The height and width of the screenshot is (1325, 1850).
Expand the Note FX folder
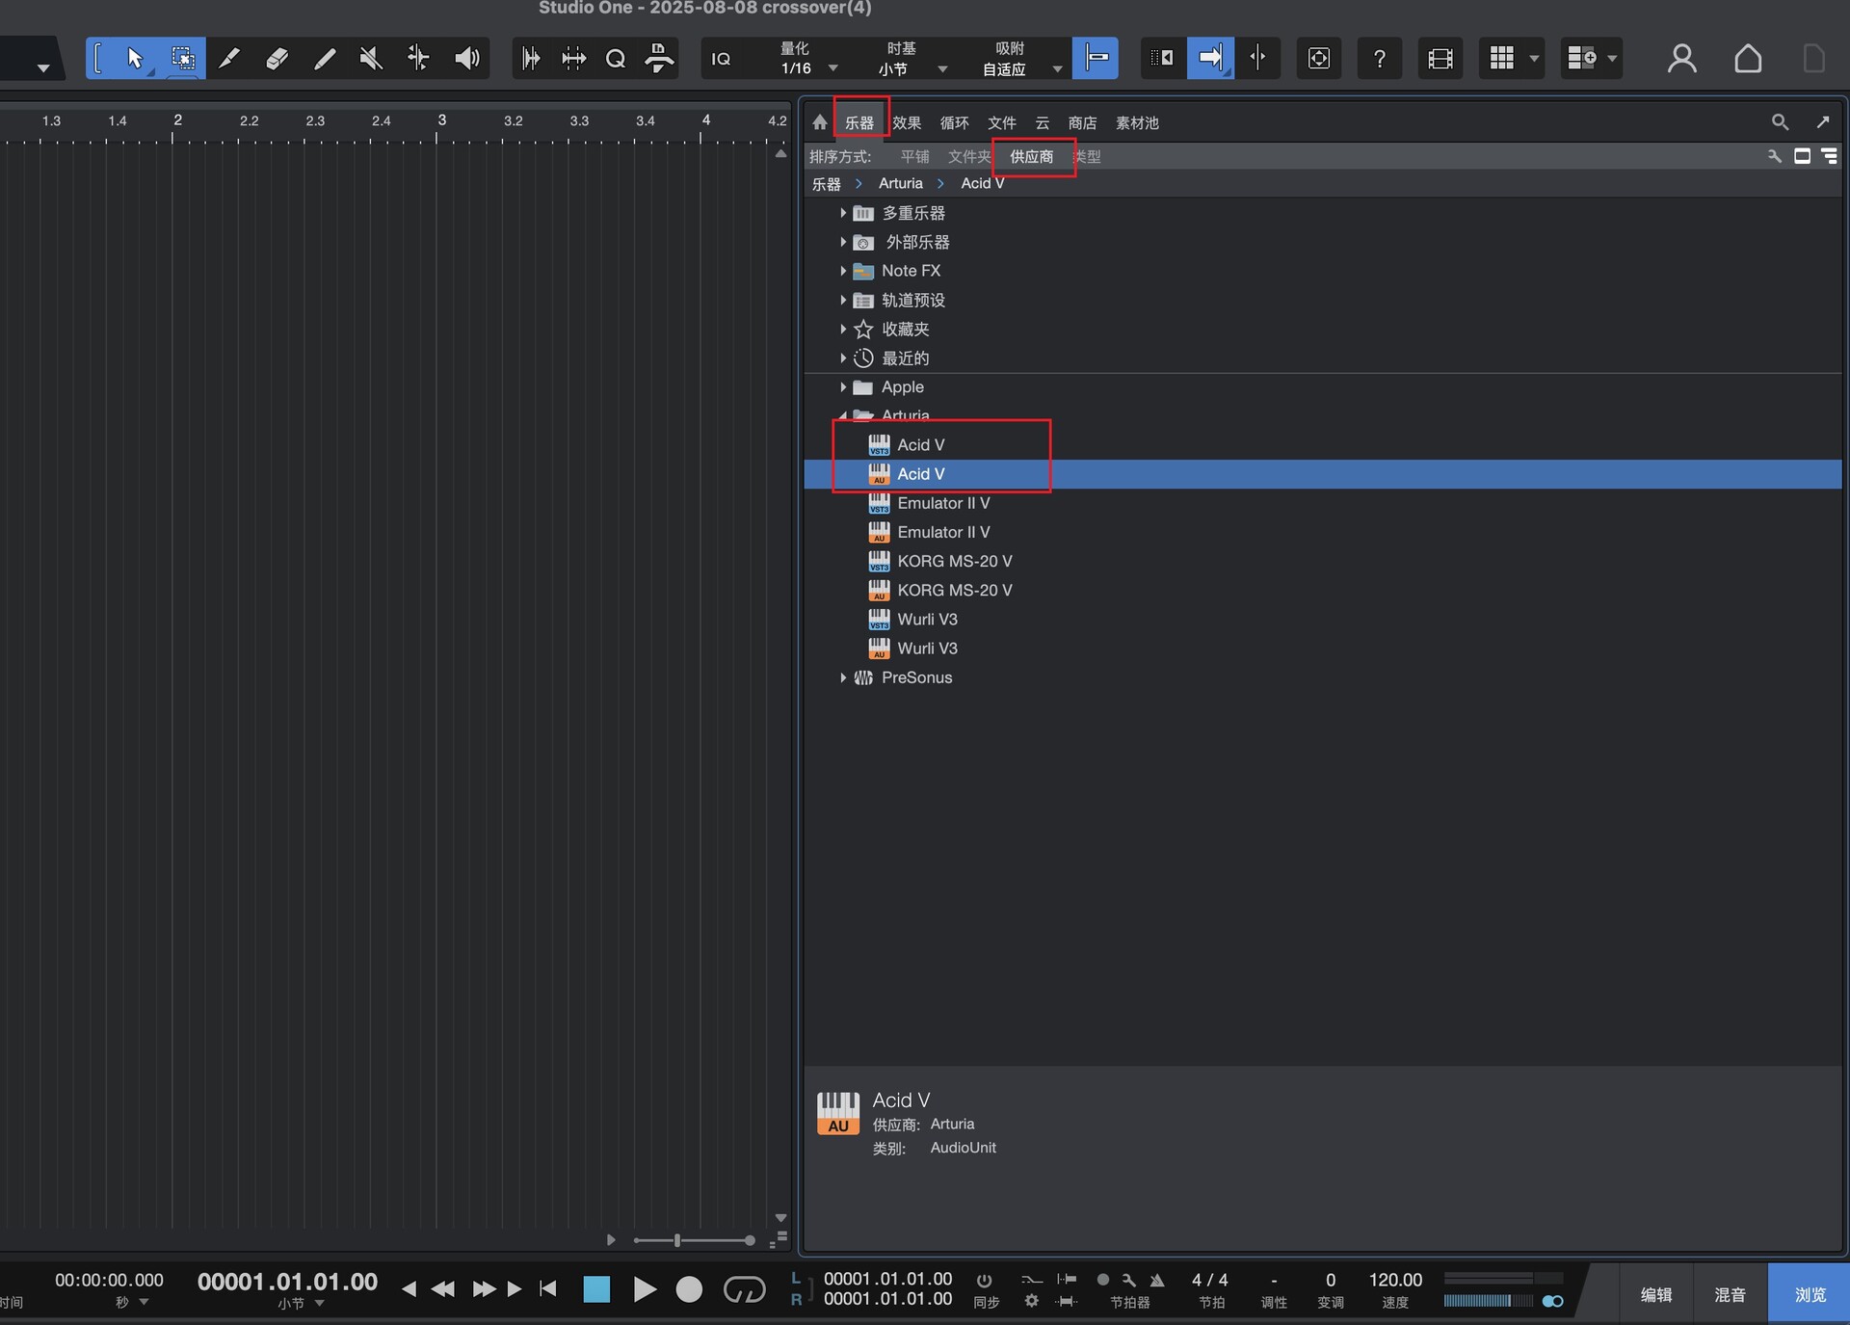pyautogui.click(x=843, y=271)
